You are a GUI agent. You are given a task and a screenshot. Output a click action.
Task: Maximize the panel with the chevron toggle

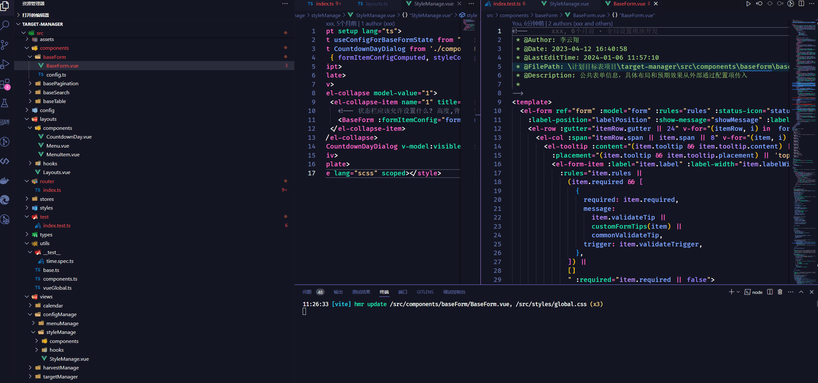pyautogui.click(x=801, y=292)
